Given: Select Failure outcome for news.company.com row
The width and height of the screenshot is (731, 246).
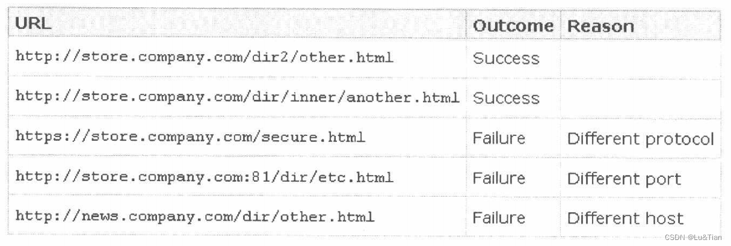Looking at the screenshot, I should click(499, 218).
